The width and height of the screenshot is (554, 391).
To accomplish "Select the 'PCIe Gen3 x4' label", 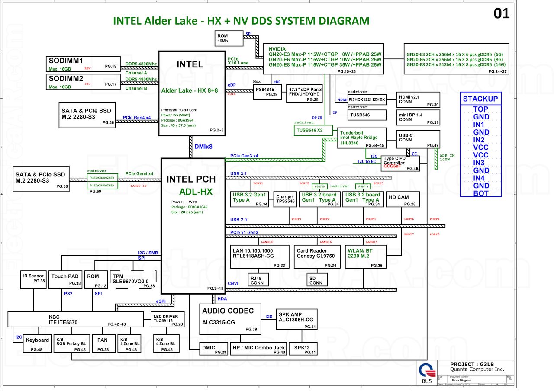I will [244, 156].
